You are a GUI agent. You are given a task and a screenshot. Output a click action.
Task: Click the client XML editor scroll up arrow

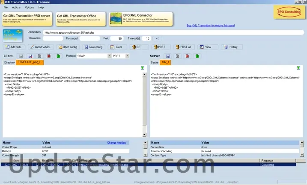[144, 75]
